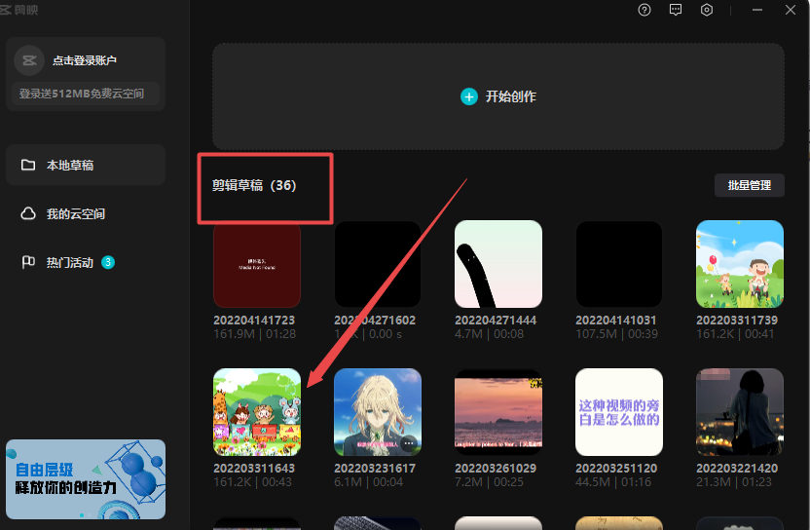Image resolution: width=810 pixels, height=530 pixels.
Task: Open cartoon draft thumbnail 202203311739
Action: [x=740, y=264]
